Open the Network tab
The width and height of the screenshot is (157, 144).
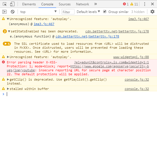tap(82, 4)
